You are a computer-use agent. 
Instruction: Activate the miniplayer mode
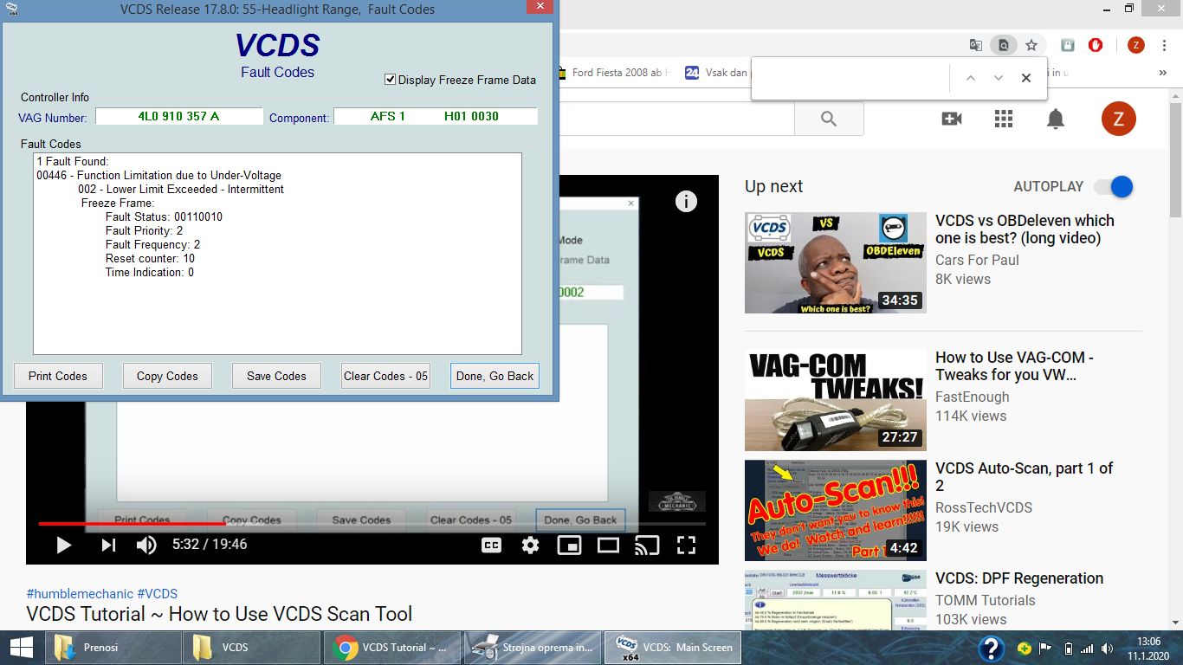[569, 545]
